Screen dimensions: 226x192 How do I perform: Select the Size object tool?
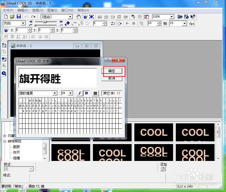[92, 17]
